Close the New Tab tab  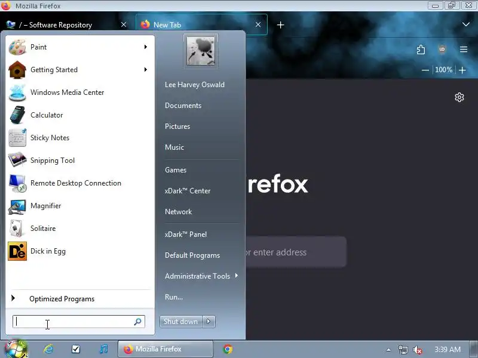point(258,24)
